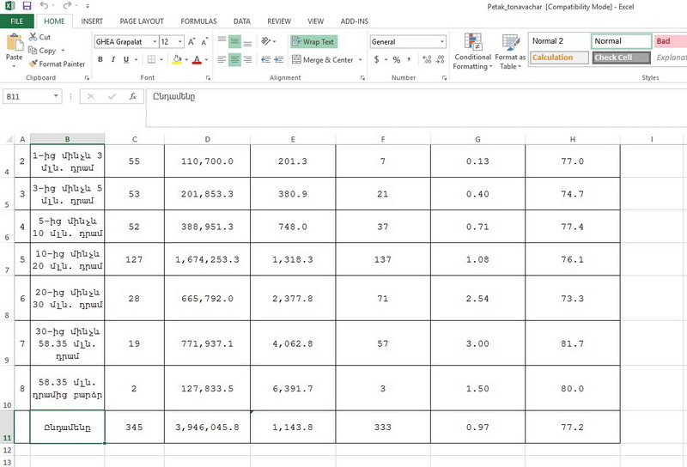Open the font name dropdown
The image size is (687, 467).
click(x=154, y=41)
